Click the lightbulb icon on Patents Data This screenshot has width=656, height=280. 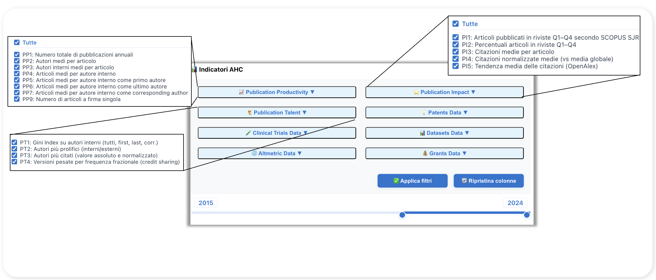tap(424, 113)
